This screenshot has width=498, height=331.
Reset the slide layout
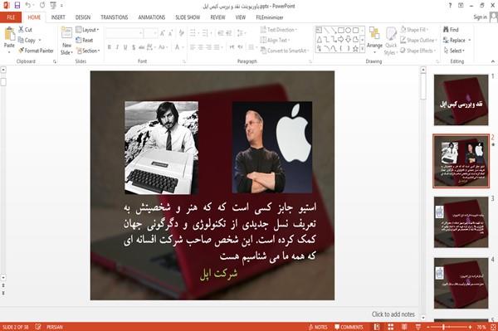click(x=85, y=40)
